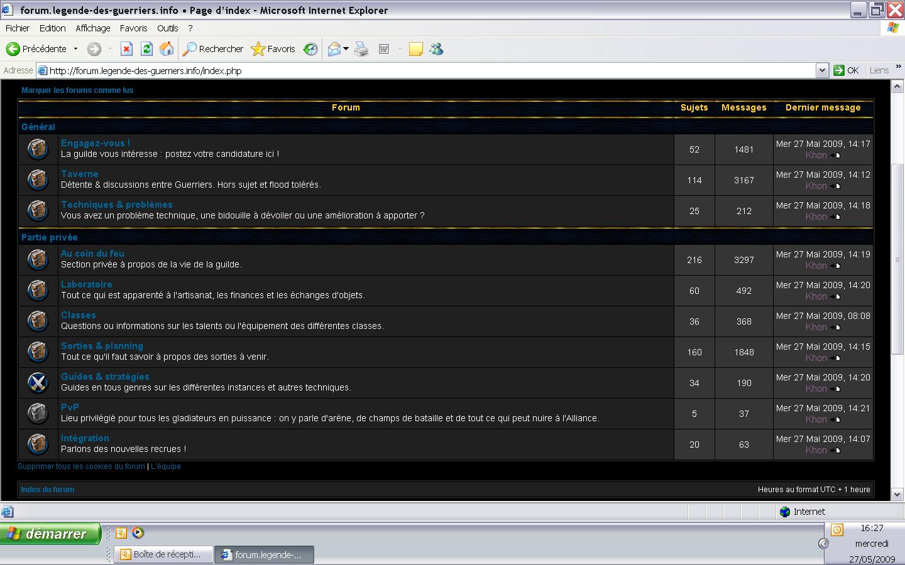Open the Taverne forum link

pos(79,174)
